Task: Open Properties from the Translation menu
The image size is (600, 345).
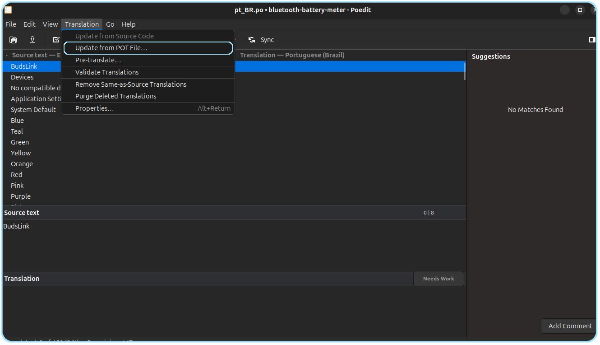Action: [94, 108]
